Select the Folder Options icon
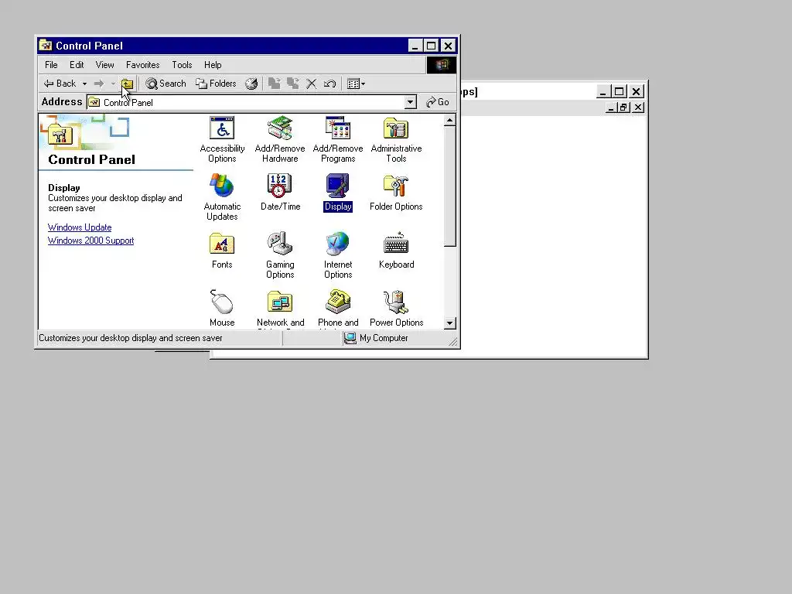 (396, 193)
